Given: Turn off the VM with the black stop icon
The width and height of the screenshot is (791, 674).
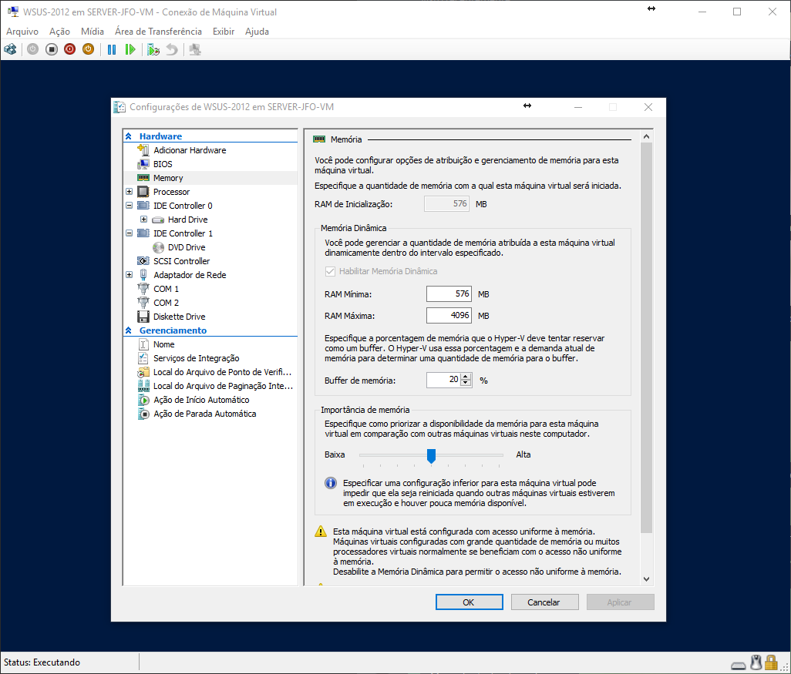Looking at the screenshot, I should (52, 49).
